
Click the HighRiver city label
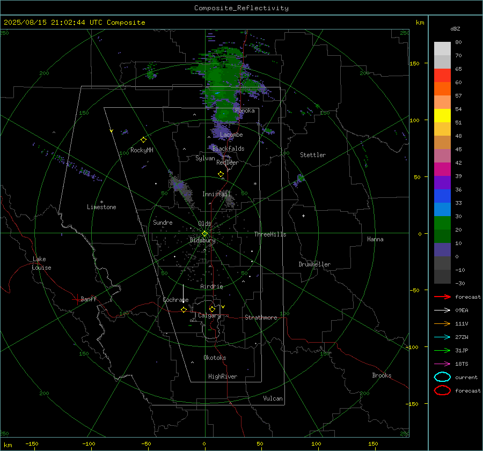223,376
